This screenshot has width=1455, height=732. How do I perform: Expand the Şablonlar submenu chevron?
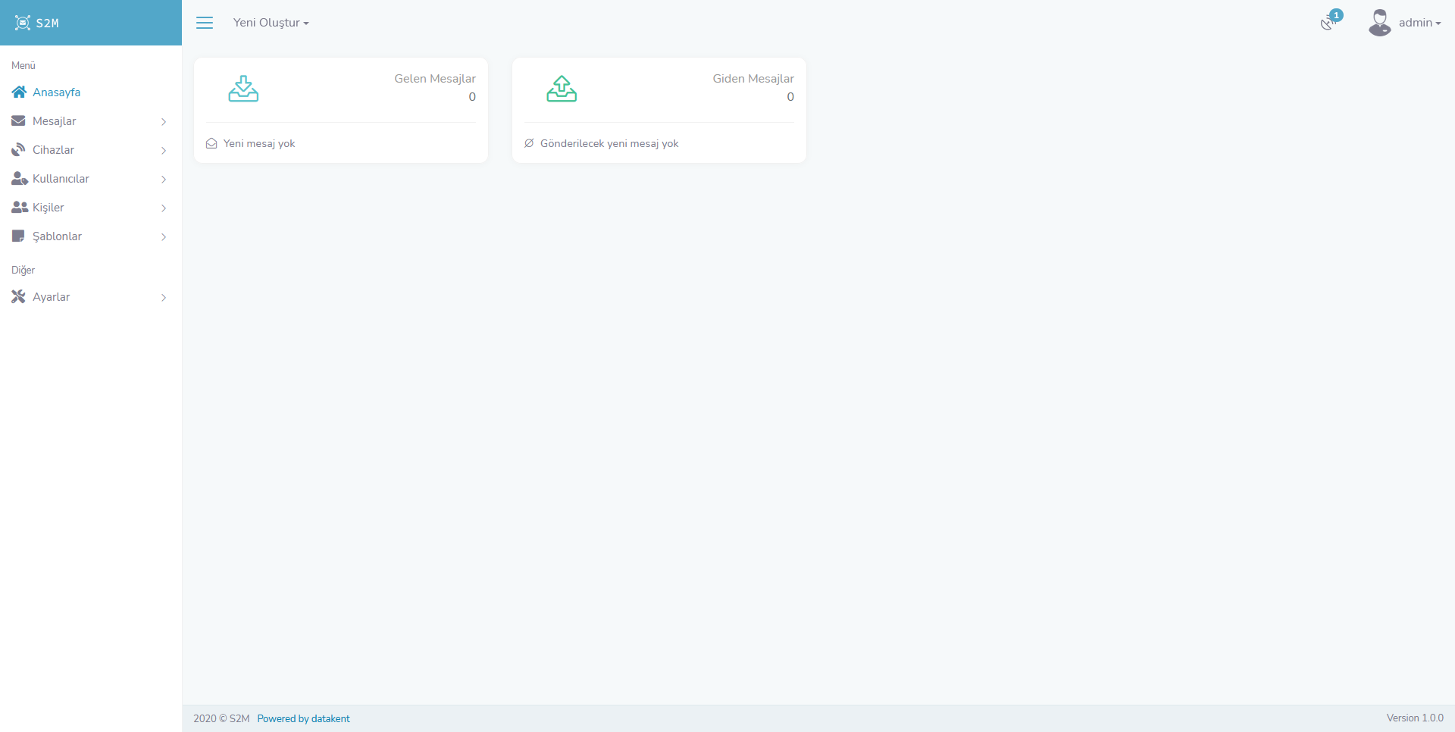[x=164, y=236]
